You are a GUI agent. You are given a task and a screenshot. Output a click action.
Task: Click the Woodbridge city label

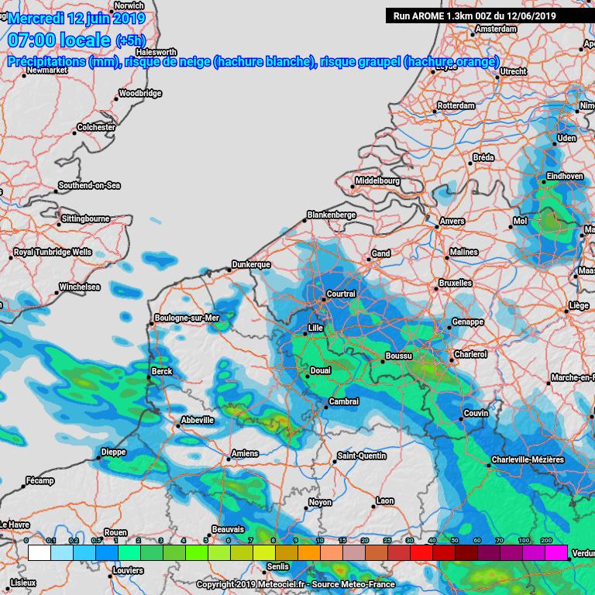(140, 93)
